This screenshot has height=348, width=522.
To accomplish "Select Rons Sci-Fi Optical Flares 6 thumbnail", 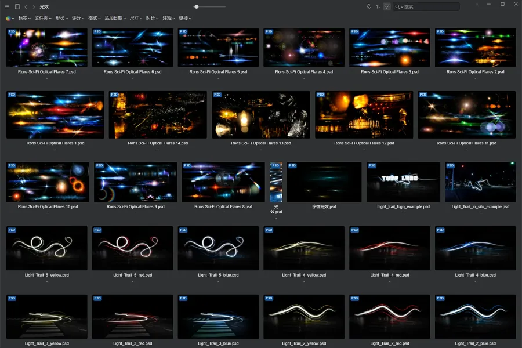I will point(132,48).
